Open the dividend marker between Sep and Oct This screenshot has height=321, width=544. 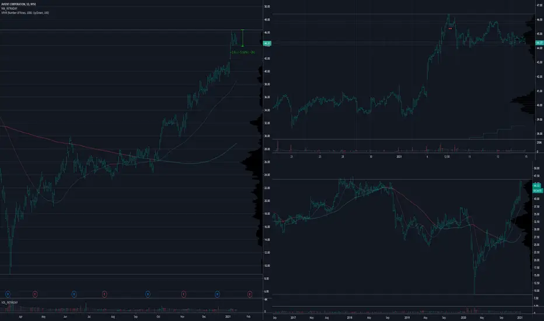click(148, 294)
